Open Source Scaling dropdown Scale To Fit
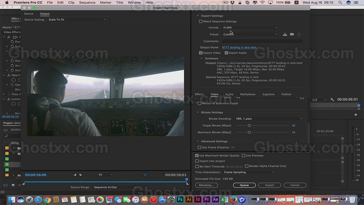The height and width of the screenshot is (205, 364). point(77,19)
